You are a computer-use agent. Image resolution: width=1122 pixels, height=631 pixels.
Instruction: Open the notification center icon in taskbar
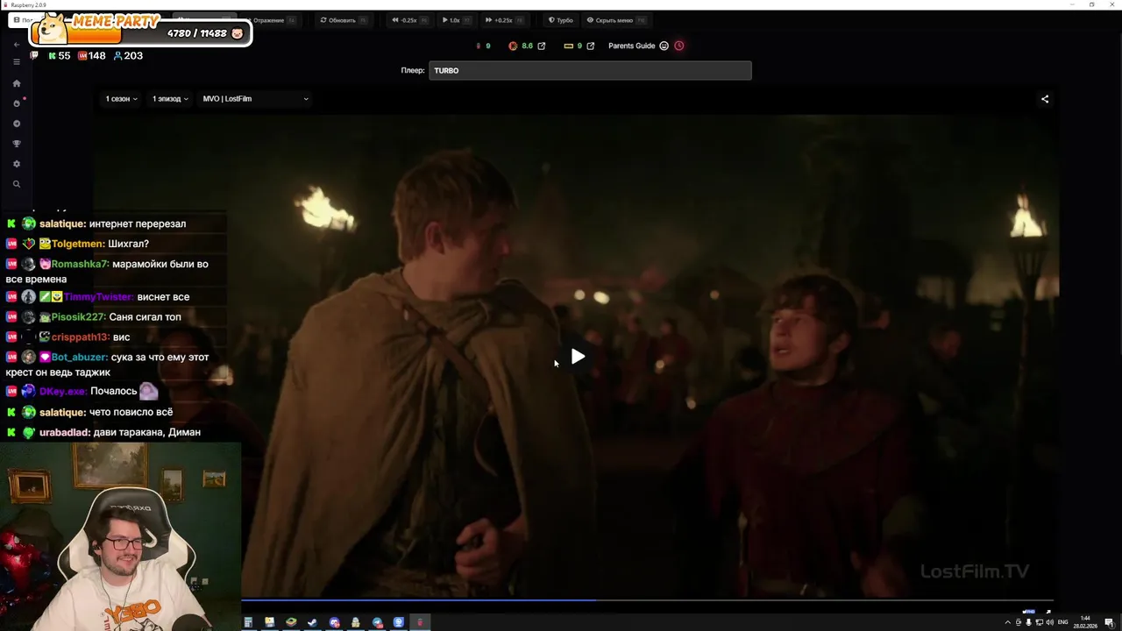click(x=1109, y=622)
